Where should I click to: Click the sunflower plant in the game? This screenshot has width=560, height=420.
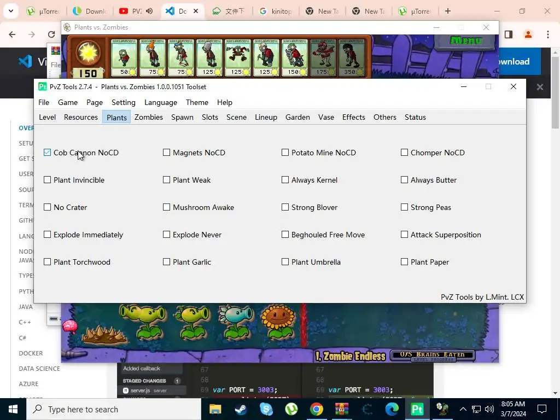pyautogui.click(x=278, y=321)
